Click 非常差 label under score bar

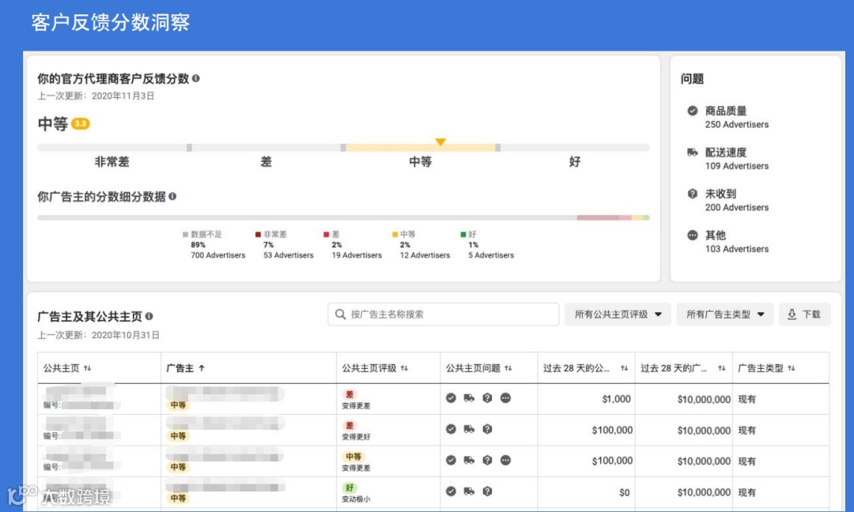pyautogui.click(x=112, y=162)
